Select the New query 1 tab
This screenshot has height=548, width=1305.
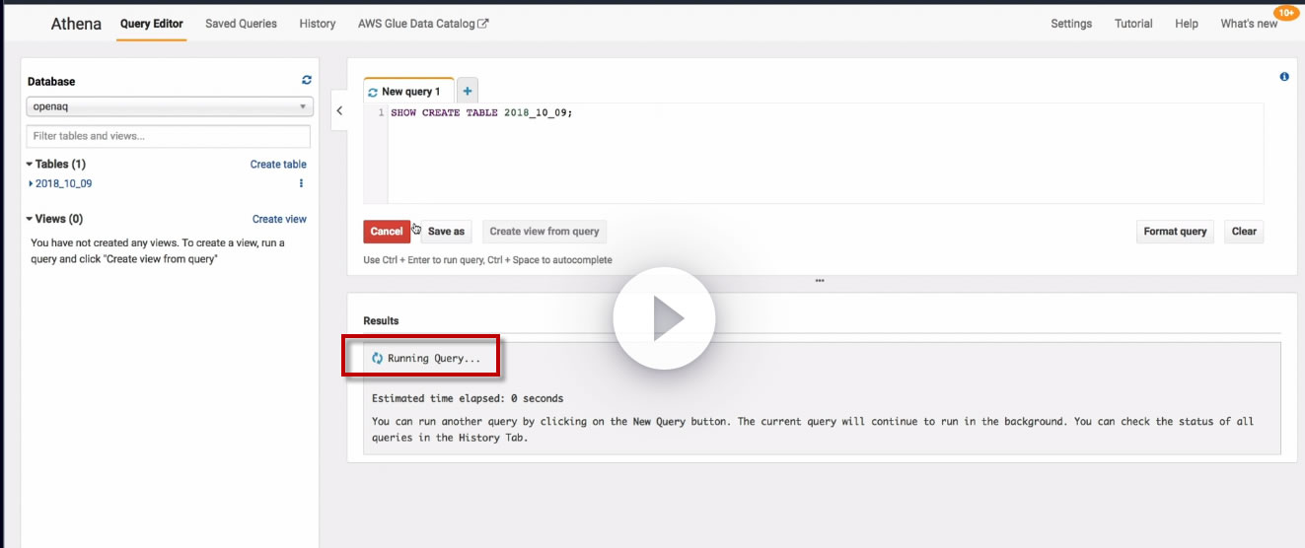408,91
